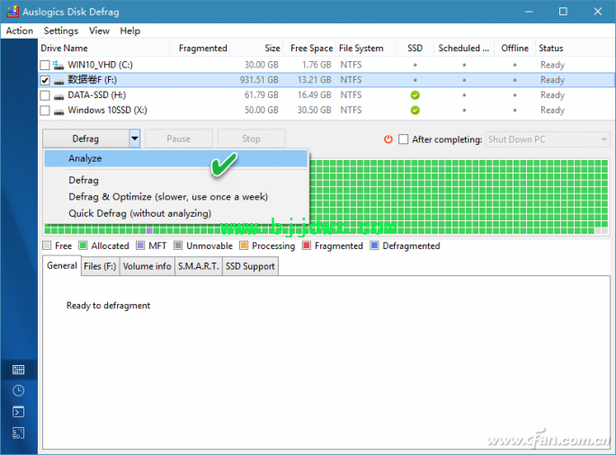Sort by the Size column header

click(x=256, y=48)
